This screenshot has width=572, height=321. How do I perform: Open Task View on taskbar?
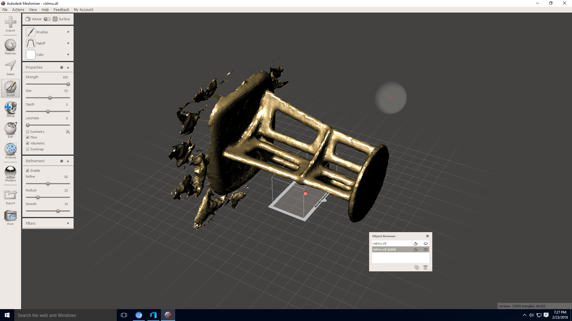pyautogui.click(x=124, y=315)
